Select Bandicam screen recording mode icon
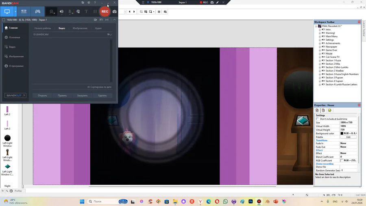 pos(7,11)
